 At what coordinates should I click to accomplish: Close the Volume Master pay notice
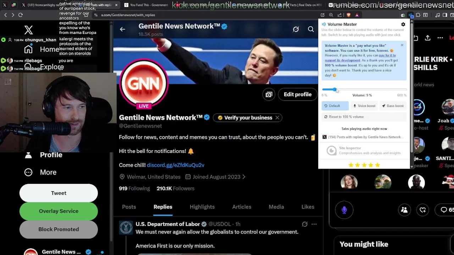402,45
